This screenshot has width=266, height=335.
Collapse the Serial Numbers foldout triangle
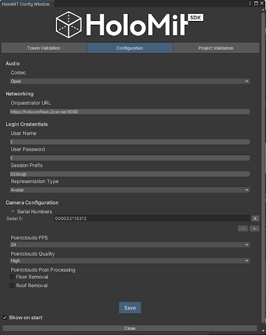click(12, 211)
